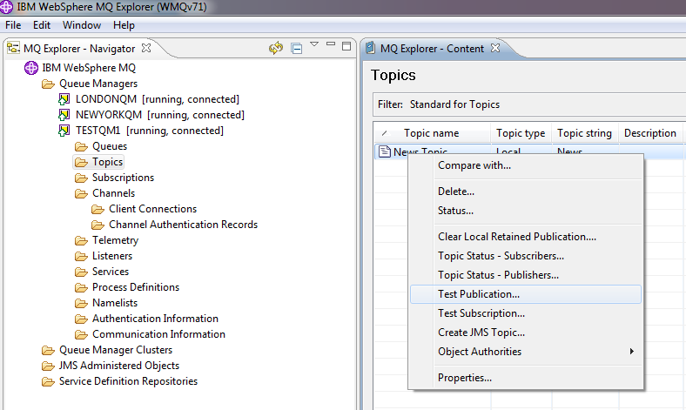
Task: Sort by Topic name column header
Action: pyautogui.click(x=432, y=133)
